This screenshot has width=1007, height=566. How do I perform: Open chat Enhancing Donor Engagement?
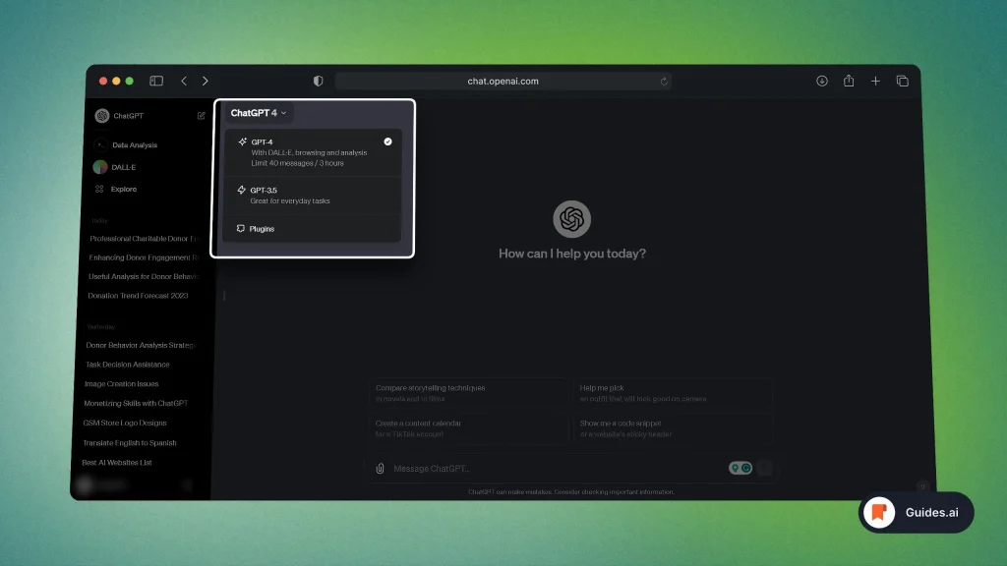[144, 258]
